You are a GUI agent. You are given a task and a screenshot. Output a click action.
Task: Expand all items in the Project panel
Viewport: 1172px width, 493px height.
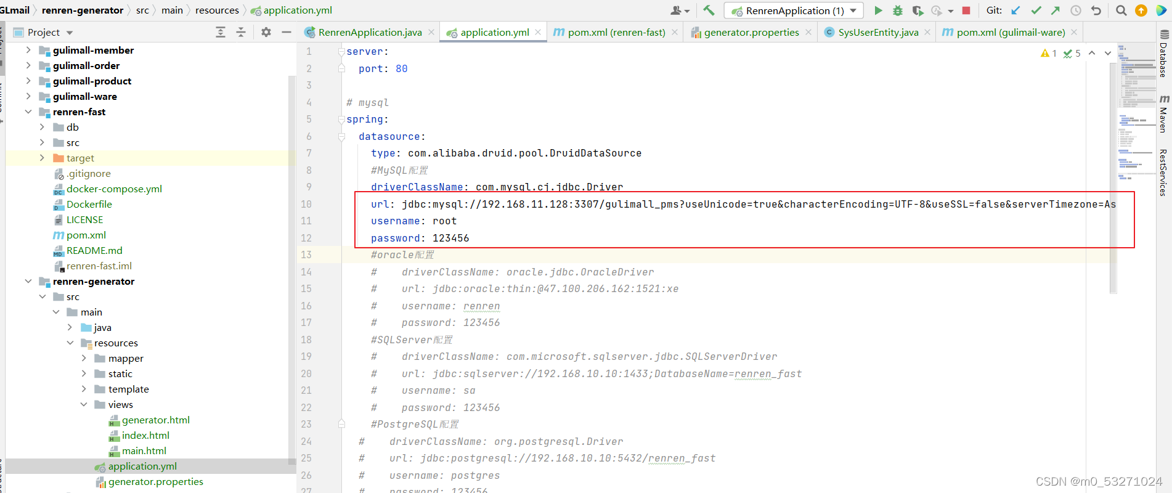click(221, 32)
